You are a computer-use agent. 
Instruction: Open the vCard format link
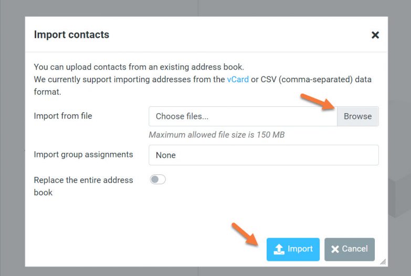[238, 80]
